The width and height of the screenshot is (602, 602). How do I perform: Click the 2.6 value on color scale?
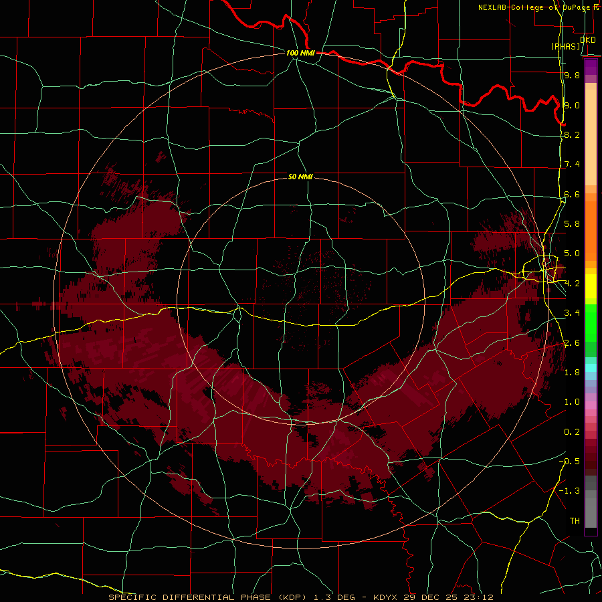572,343
